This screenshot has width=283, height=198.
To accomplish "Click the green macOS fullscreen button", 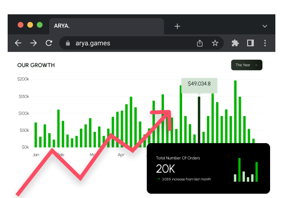I will [40, 25].
